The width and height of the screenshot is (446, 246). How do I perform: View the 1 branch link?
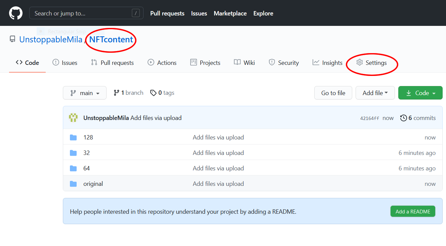(128, 93)
